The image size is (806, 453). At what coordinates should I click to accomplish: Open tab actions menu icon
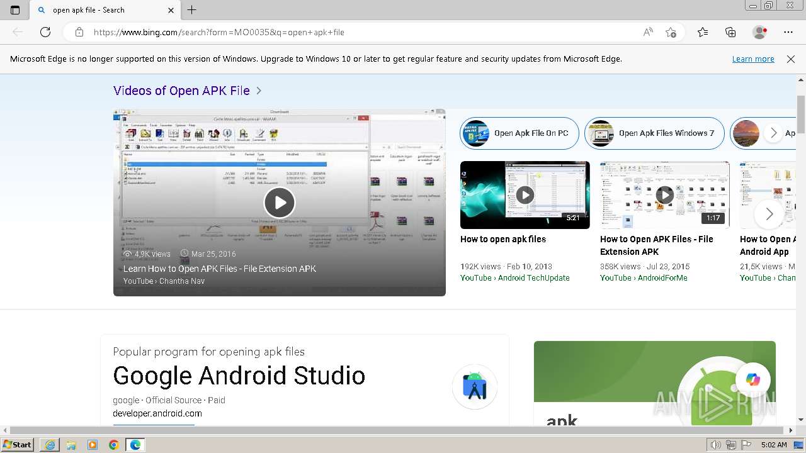[15, 10]
